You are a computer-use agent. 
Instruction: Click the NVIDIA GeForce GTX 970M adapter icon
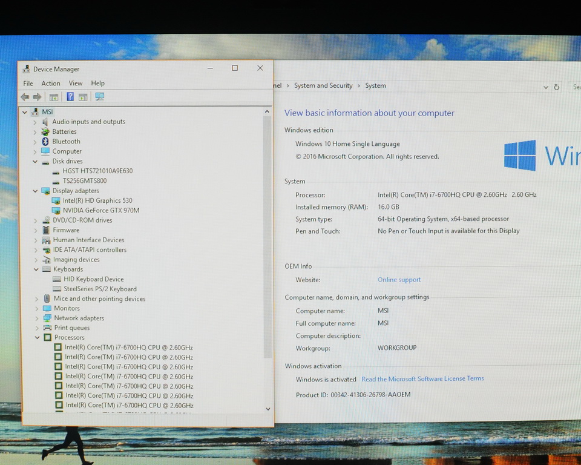56,211
